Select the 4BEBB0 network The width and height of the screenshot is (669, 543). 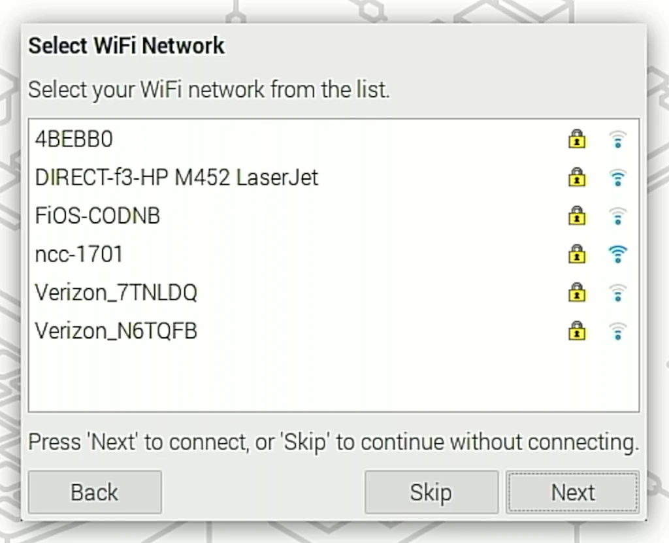tap(74, 139)
